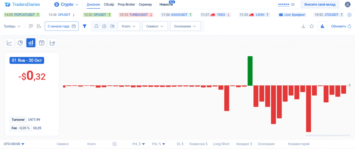
Task: Toggle the bar chart statistics button
Action: 322,26
